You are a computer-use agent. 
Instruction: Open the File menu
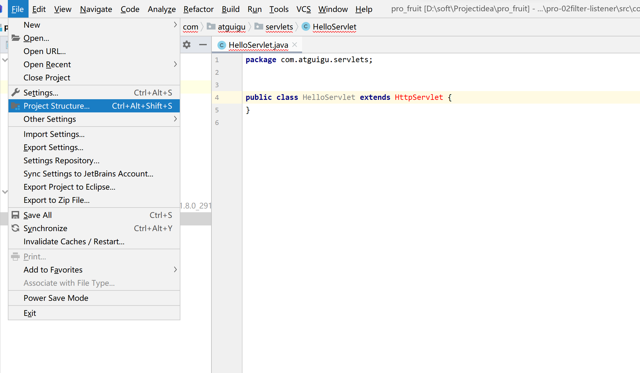pyautogui.click(x=18, y=9)
